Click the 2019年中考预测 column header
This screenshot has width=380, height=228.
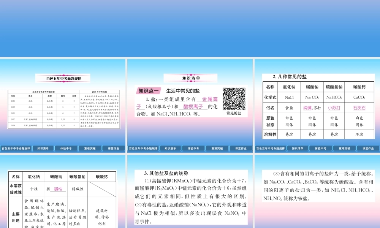pyautogui.click(x=99, y=92)
